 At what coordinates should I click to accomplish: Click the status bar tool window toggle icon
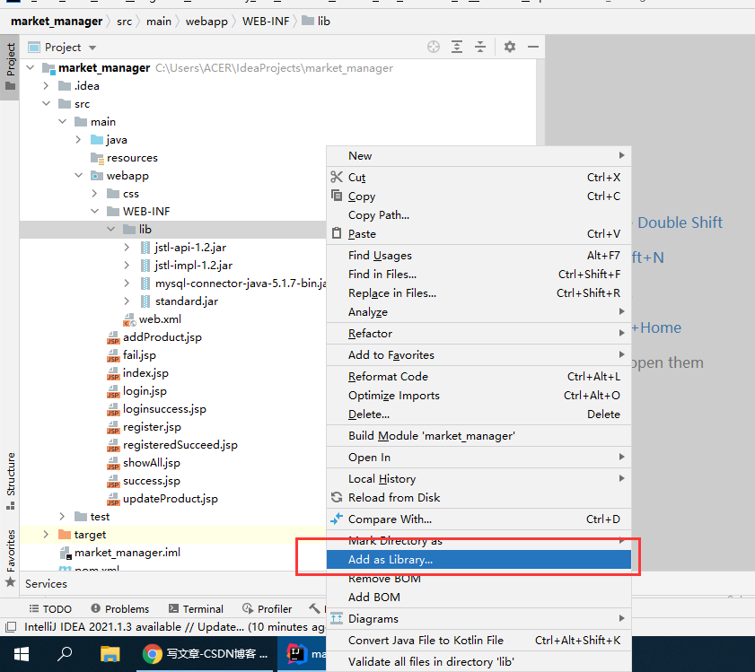tap(10, 627)
